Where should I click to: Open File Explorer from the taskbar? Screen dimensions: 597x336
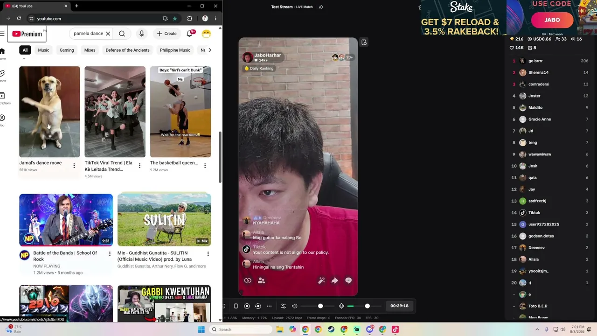tap(279, 329)
